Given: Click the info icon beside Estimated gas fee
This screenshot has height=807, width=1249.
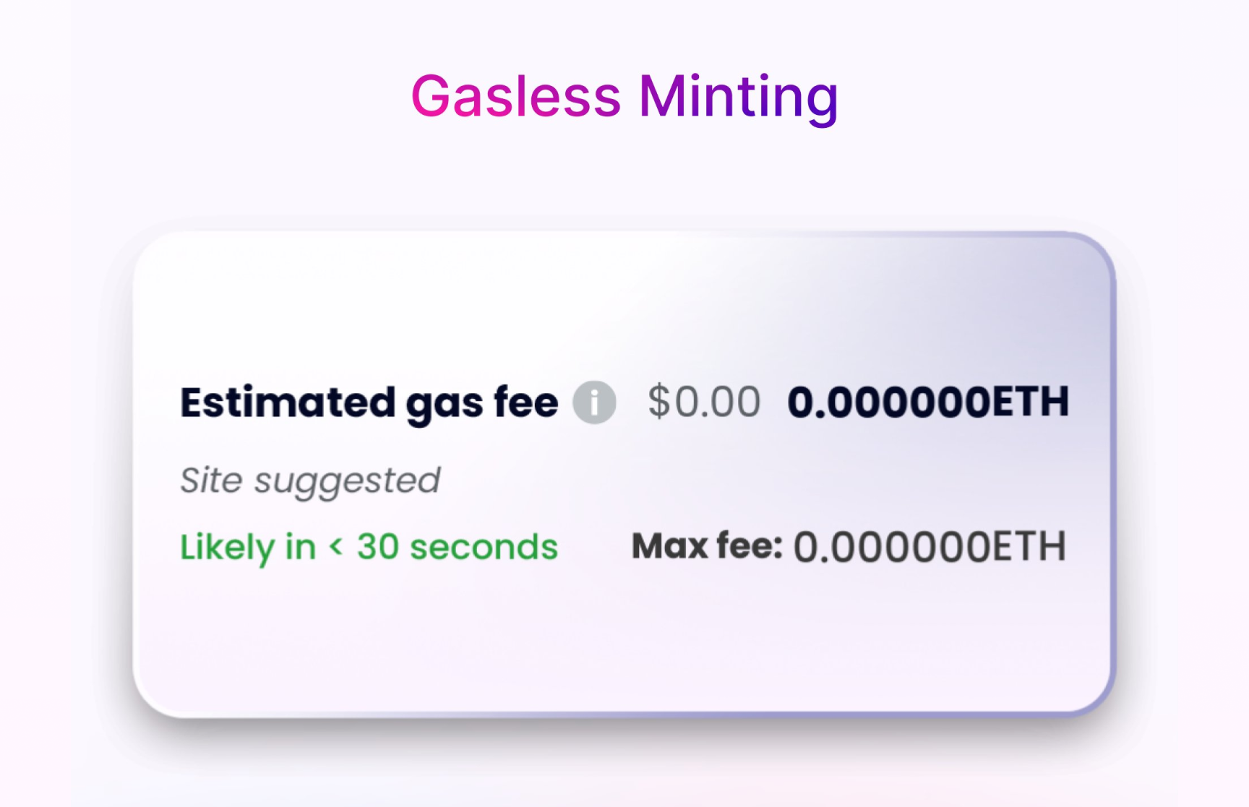Looking at the screenshot, I should click(594, 402).
